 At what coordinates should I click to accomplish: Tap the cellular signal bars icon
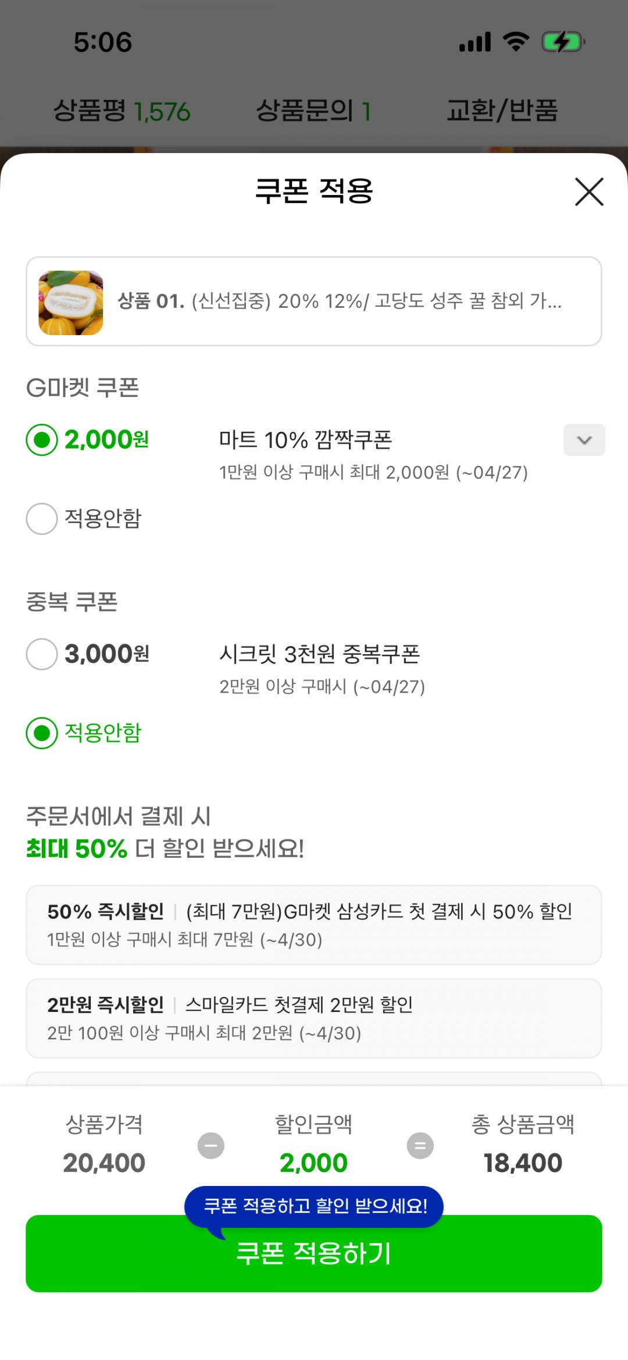pyautogui.click(x=474, y=42)
